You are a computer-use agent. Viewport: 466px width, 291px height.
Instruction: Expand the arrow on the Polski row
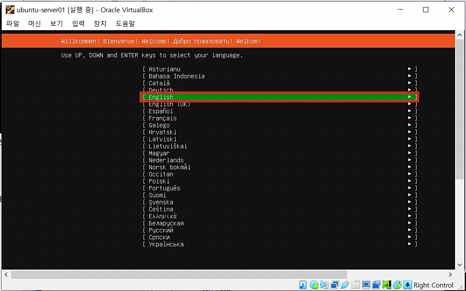coord(410,181)
